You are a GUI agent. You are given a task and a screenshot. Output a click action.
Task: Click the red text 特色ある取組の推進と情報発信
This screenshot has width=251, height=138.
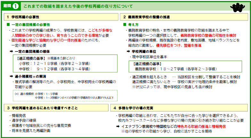click(197, 126)
